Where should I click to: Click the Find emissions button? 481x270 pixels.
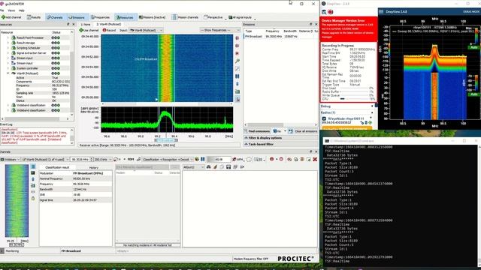coord(257,131)
